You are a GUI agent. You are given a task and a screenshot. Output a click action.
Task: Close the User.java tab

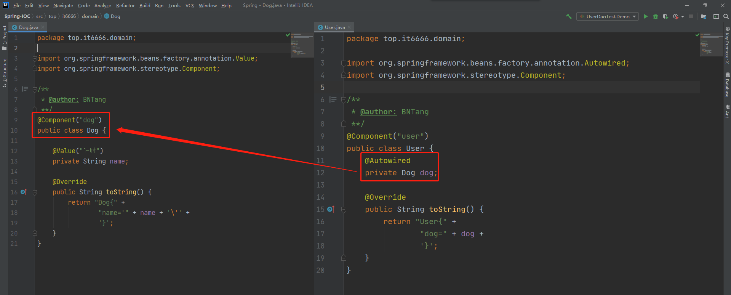click(349, 27)
